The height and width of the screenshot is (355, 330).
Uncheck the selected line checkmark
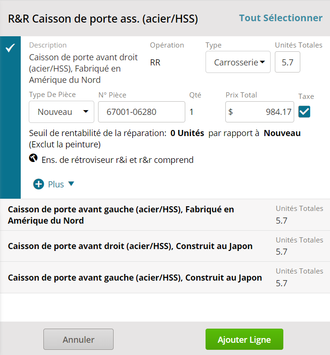[x=10, y=48]
